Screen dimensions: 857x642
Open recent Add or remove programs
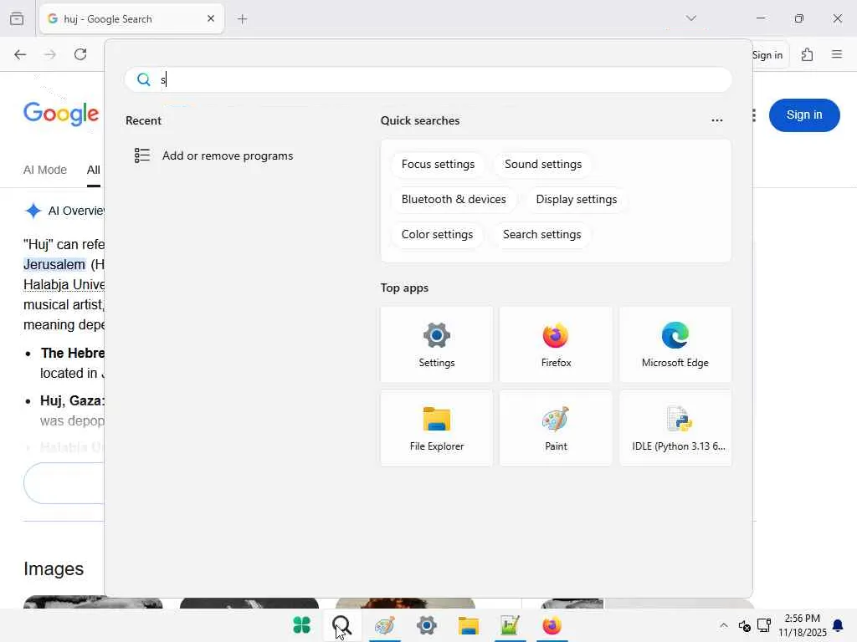[228, 155]
